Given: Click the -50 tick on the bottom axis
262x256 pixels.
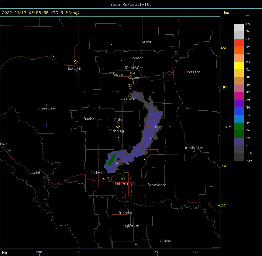Looking at the screenshot, I should coord(78,252).
